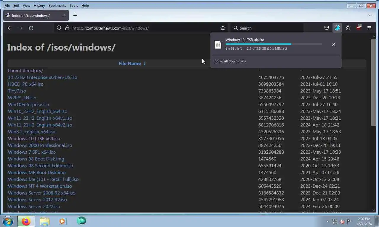Click the magnifier icon in search box
Image resolution: width=379 pixels, height=227 pixels.
pyautogui.click(x=236, y=28)
